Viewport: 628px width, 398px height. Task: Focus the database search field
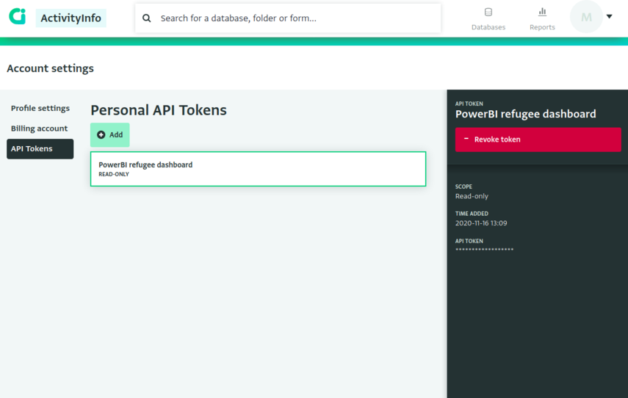click(x=288, y=18)
